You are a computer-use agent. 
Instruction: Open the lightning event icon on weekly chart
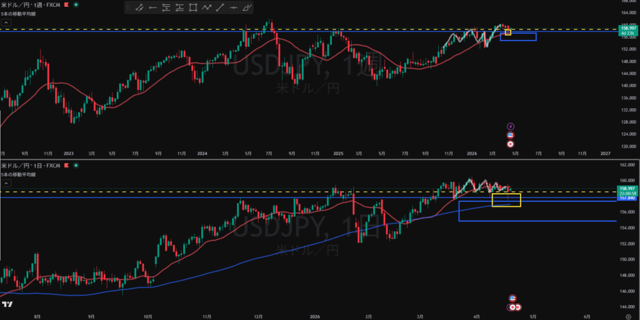pyautogui.click(x=511, y=126)
